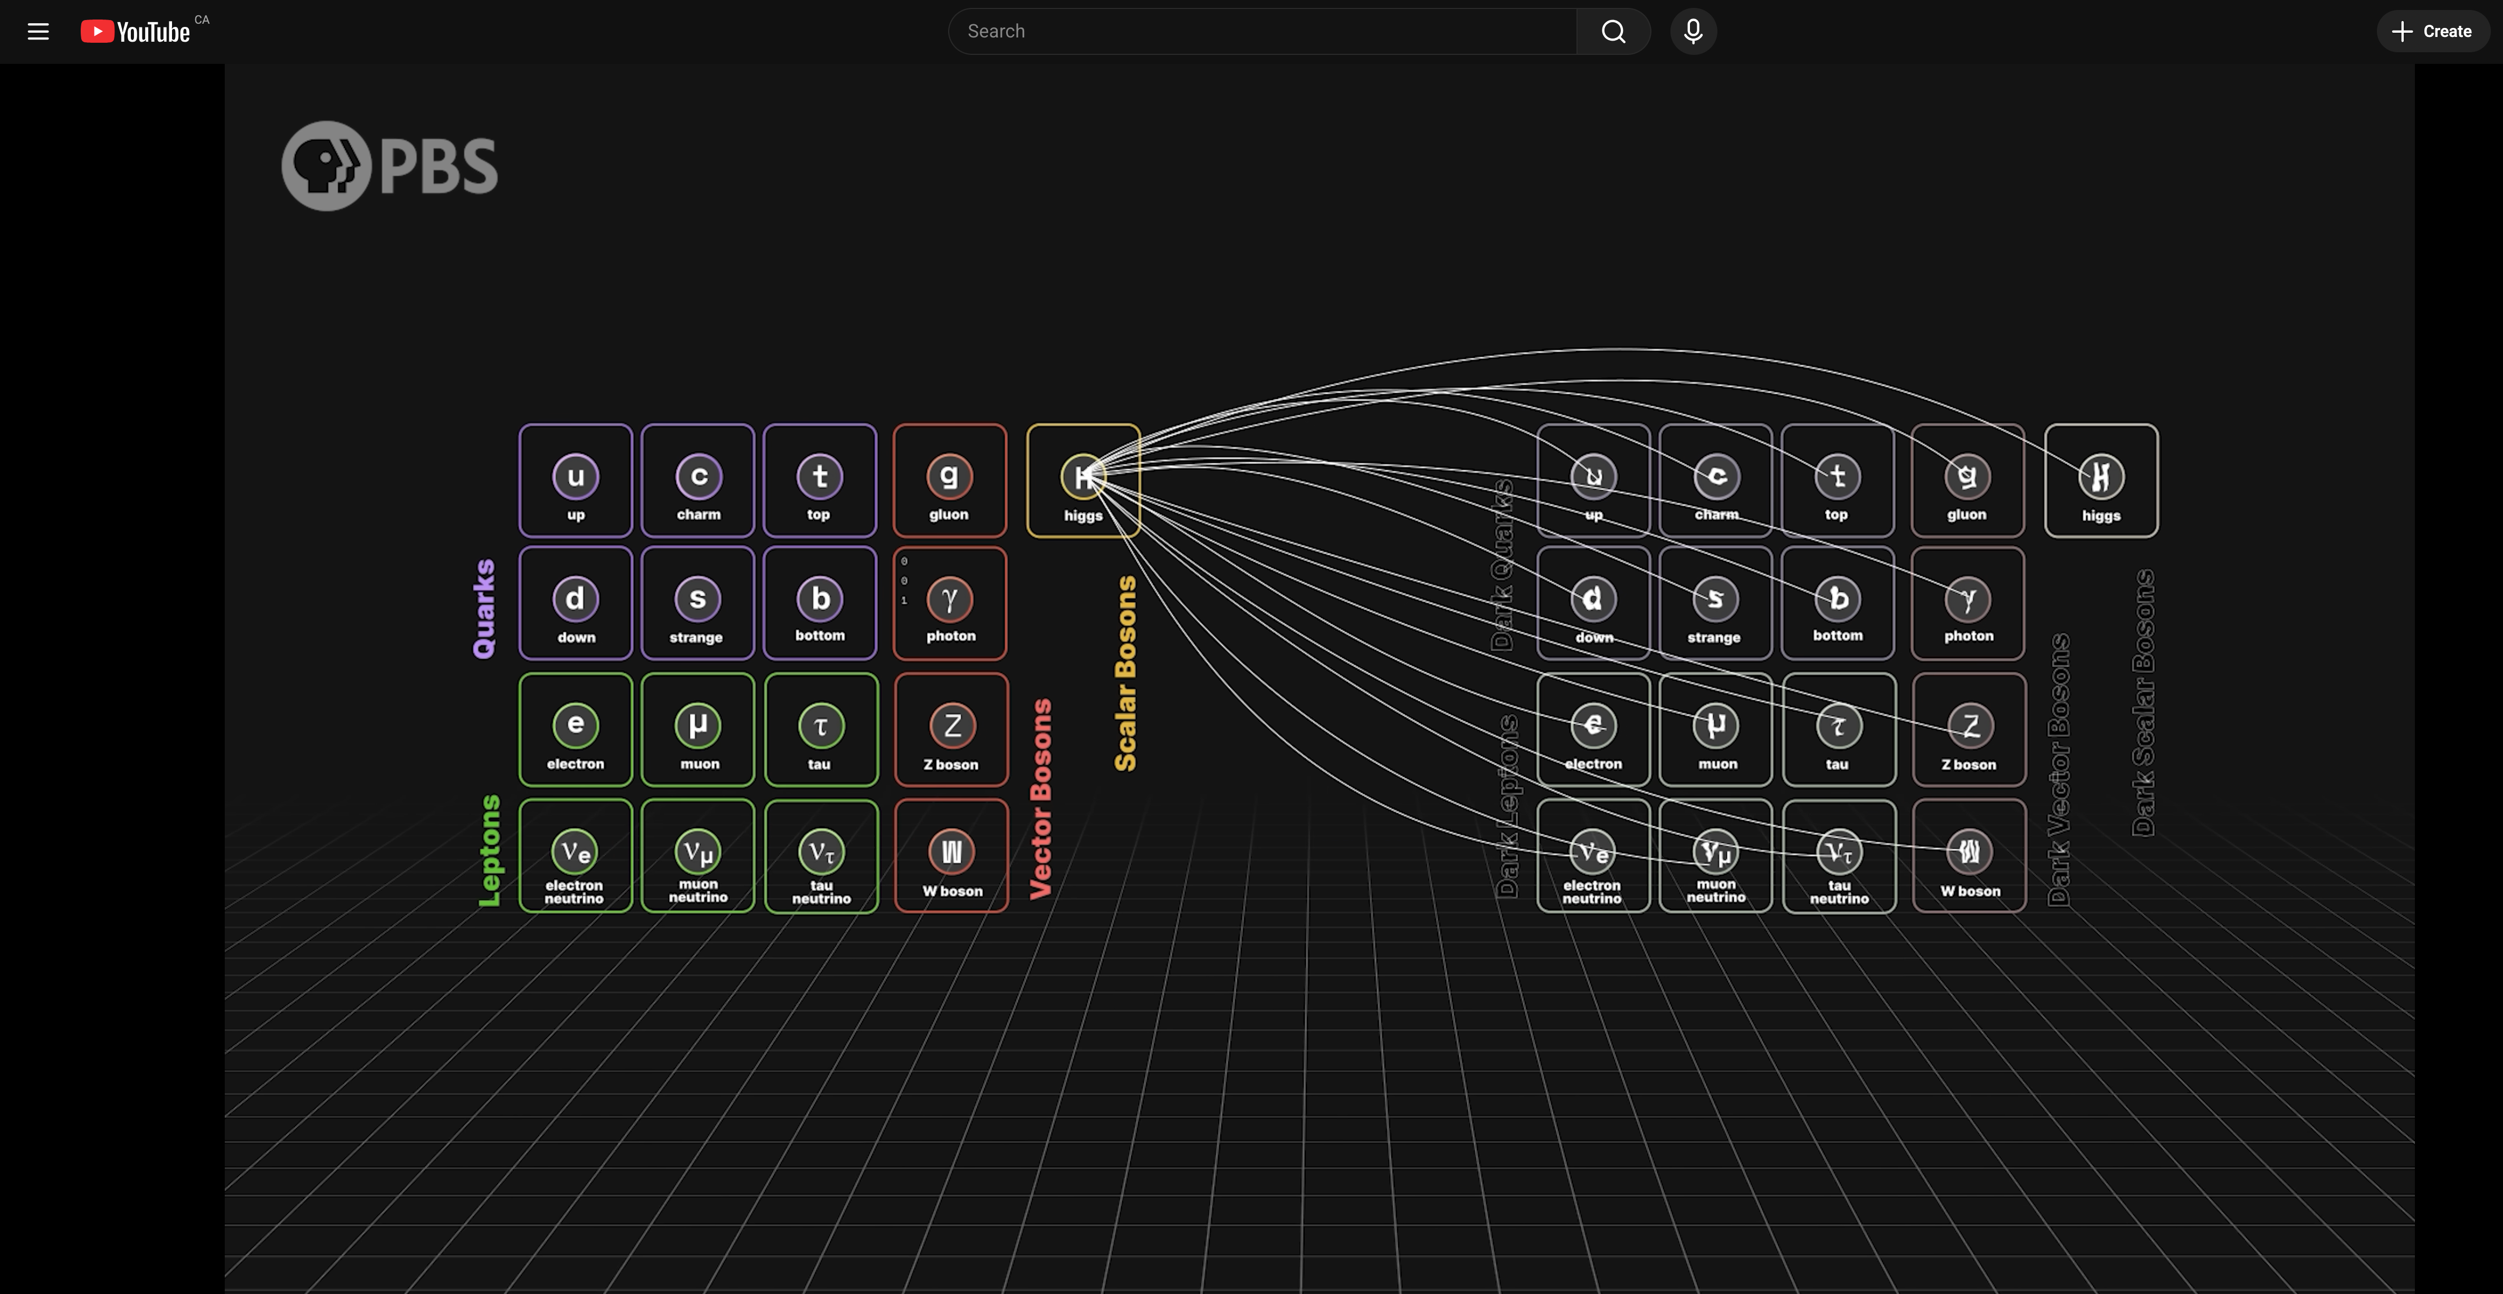Click the gray dark 'up' quark tile
The height and width of the screenshot is (1294, 2503).
(x=1593, y=480)
